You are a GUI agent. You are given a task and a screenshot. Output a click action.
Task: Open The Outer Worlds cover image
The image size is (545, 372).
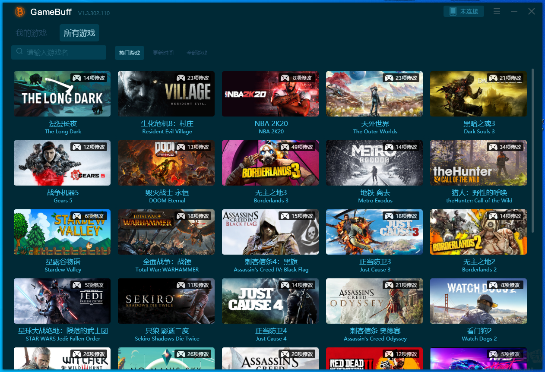374,94
